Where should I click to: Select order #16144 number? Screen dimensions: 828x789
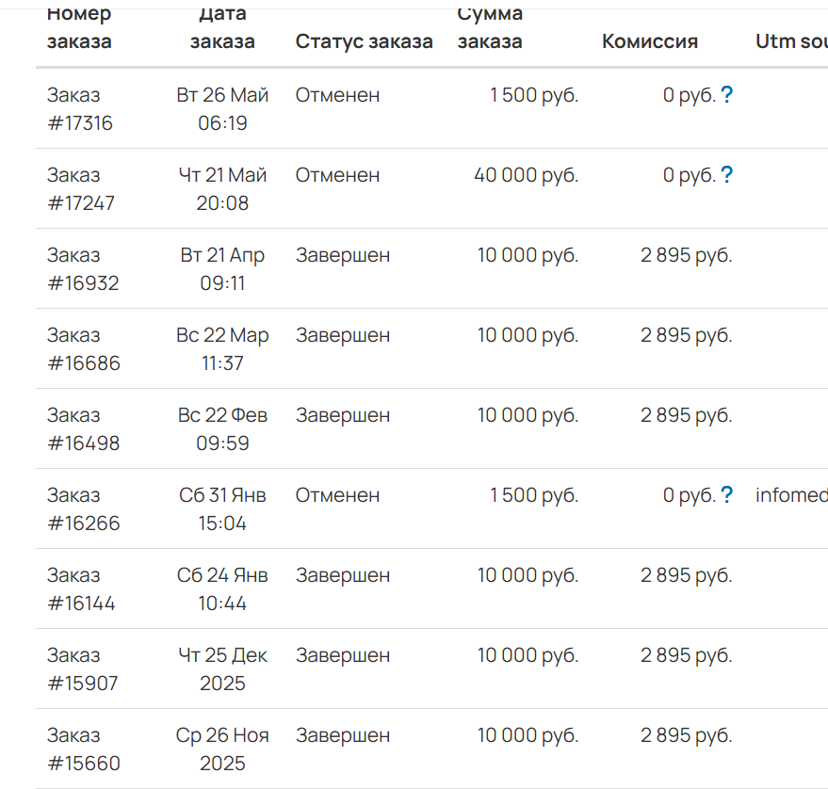(x=81, y=589)
